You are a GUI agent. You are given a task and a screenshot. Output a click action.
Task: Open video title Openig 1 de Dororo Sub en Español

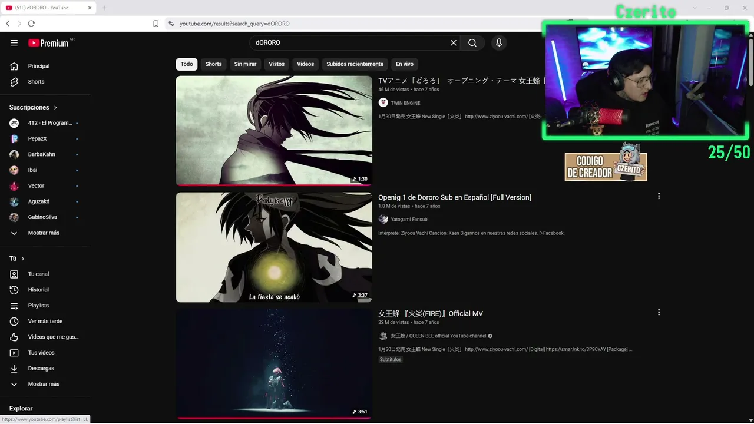coord(455,197)
